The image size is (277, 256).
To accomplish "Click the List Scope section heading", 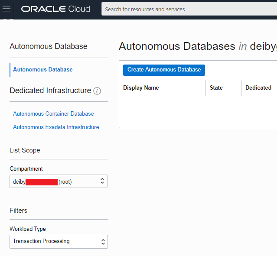I will click(25, 150).
